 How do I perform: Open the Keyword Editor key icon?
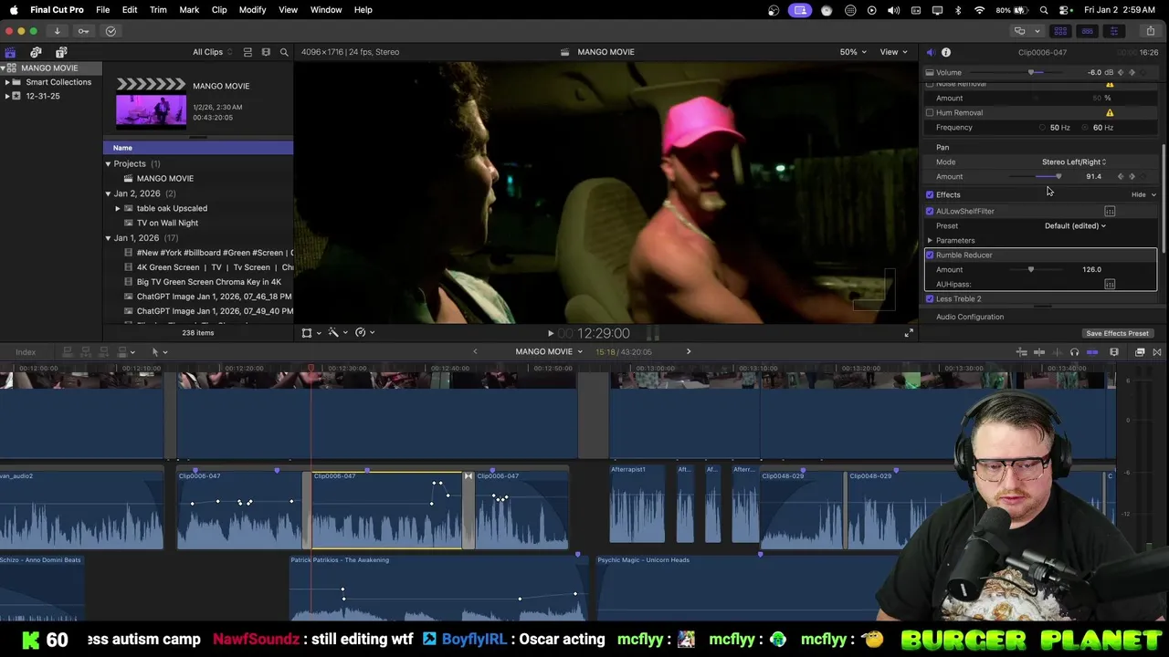click(x=83, y=31)
